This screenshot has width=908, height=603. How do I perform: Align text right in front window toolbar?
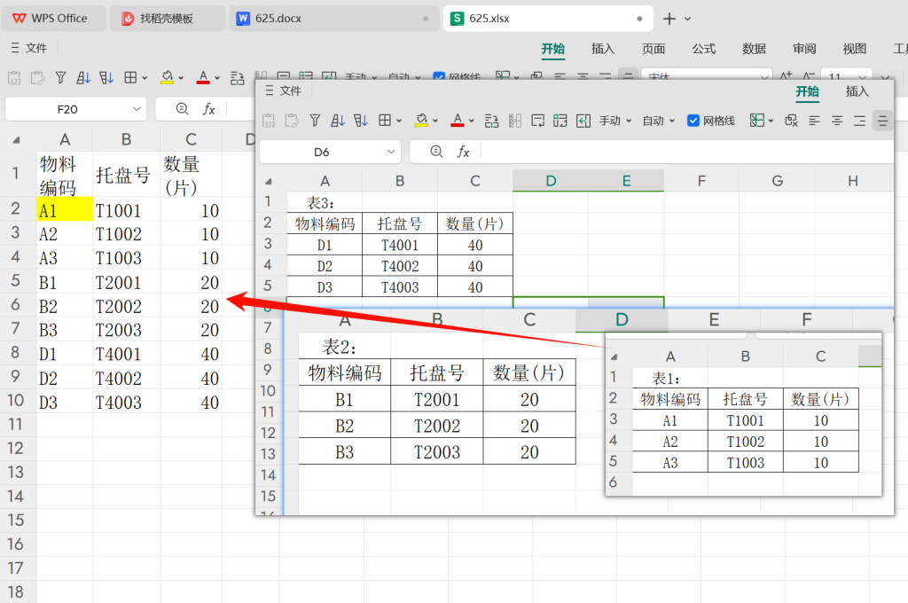(x=860, y=121)
